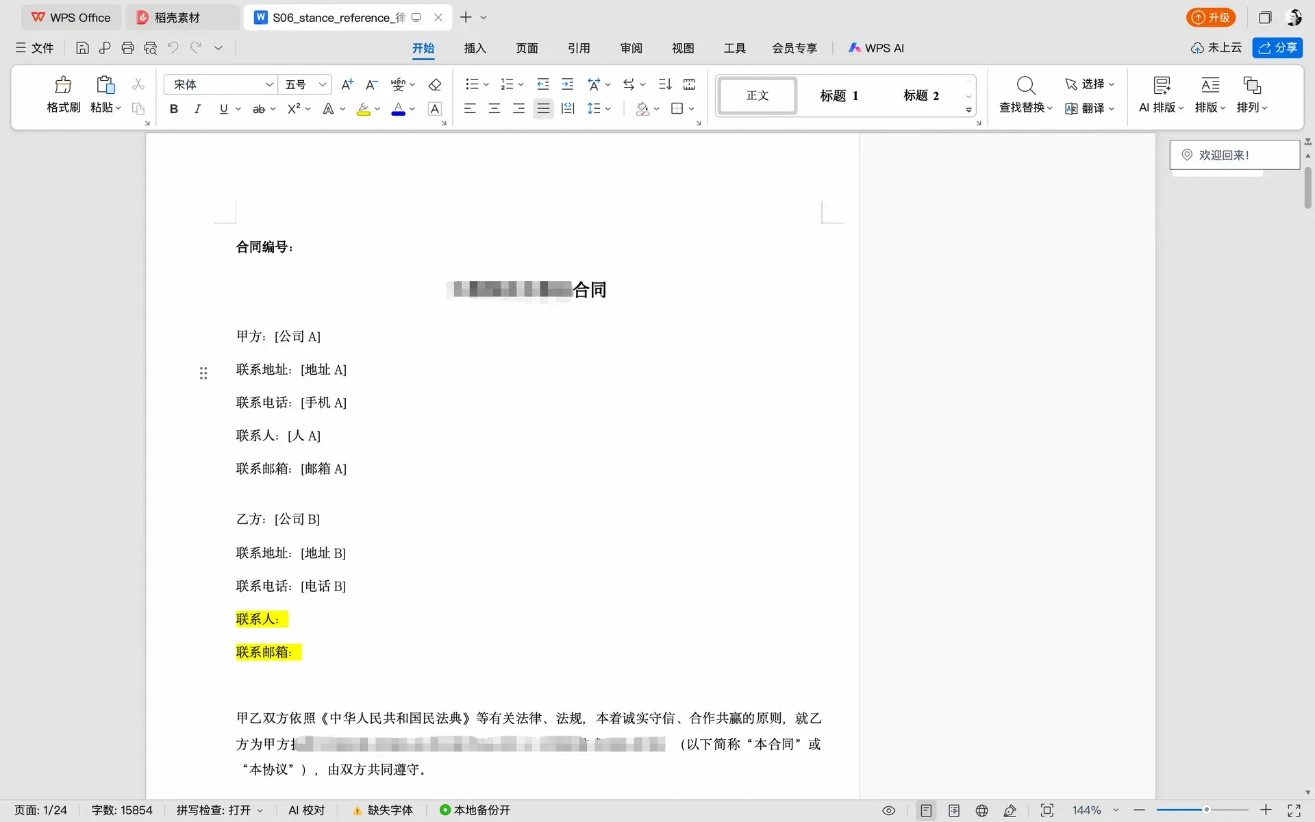Open the 审阅 Review tab
The height and width of the screenshot is (822, 1315).
[631, 48]
